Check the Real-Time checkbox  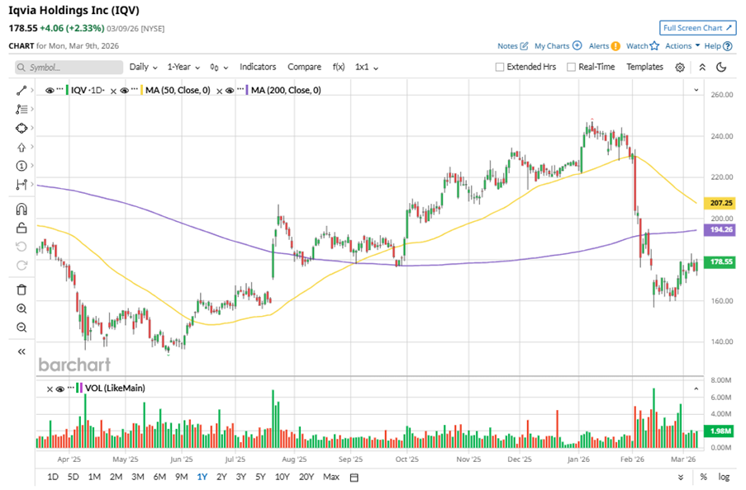[571, 67]
